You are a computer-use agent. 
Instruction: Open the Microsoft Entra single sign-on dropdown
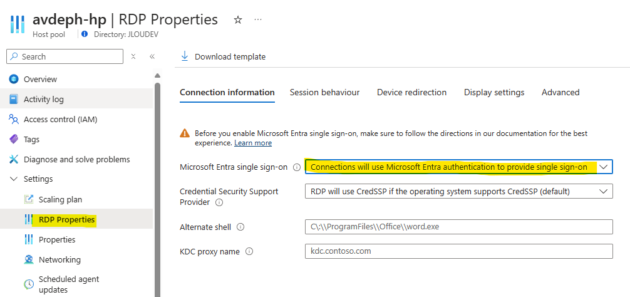[x=459, y=167]
